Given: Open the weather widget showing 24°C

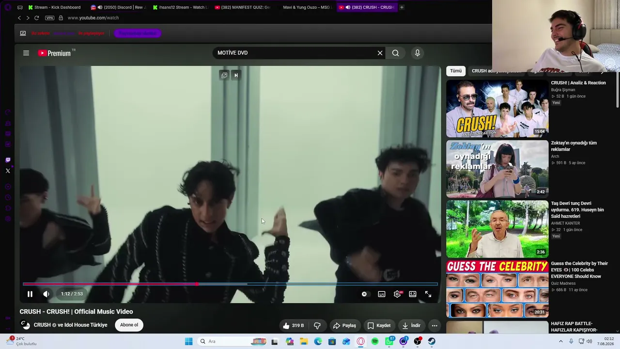Looking at the screenshot, I should point(21,341).
